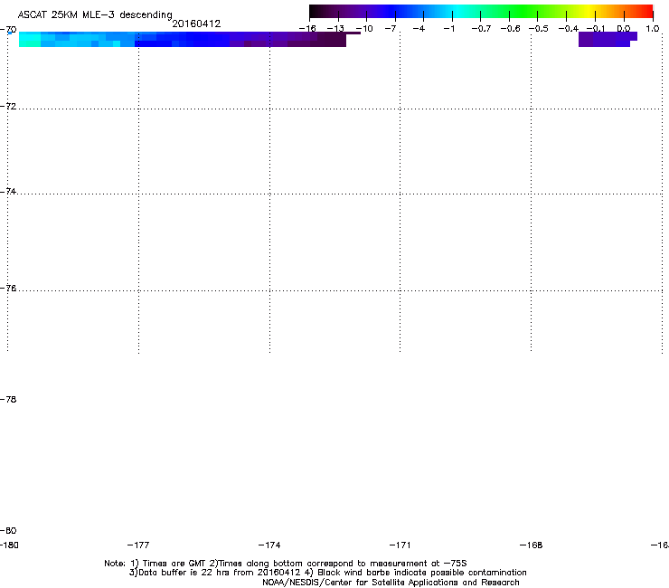
Task: Pick the black end of the color bar
Action: click(x=316, y=11)
